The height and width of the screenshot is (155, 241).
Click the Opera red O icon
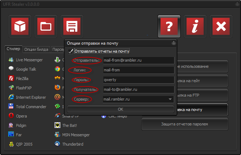(11, 116)
